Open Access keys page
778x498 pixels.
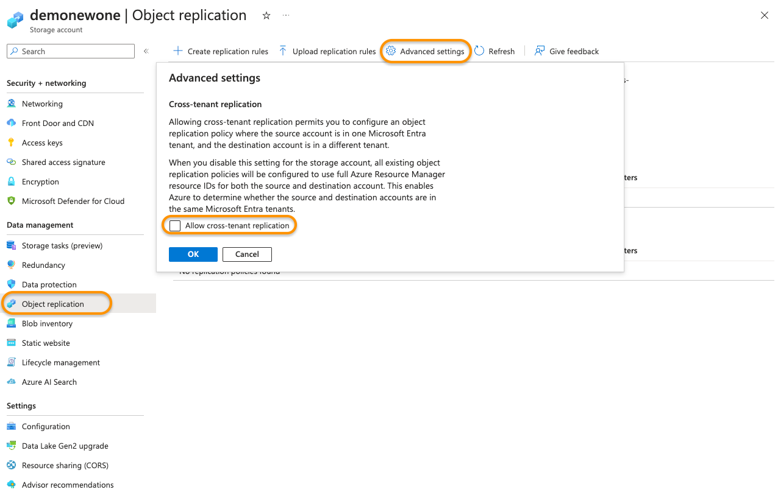[x=42, y=143]
